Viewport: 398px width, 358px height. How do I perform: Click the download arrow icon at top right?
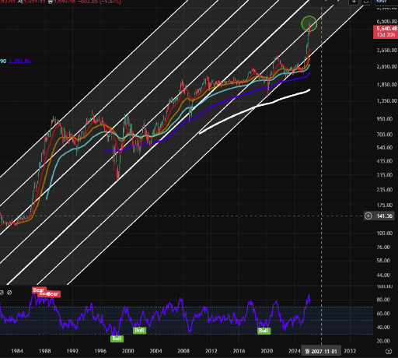click(354, 2)
